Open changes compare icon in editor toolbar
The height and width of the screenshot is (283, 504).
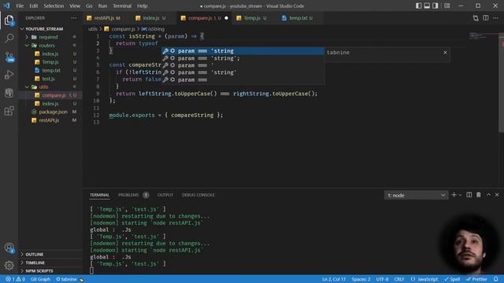(x=476, y=18)
